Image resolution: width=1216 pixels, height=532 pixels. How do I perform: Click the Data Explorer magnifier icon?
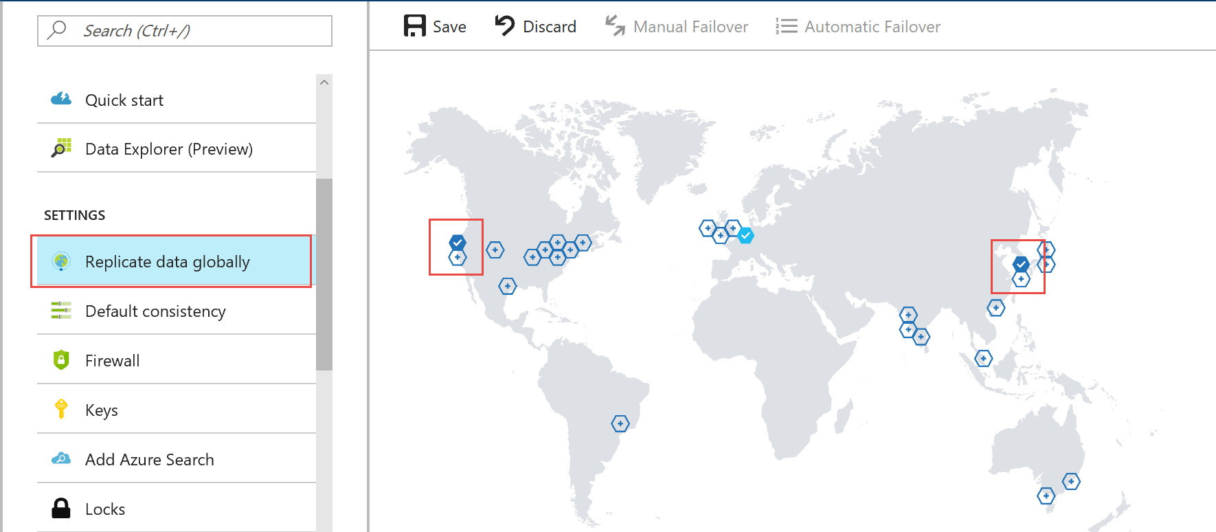coord(61,148)
